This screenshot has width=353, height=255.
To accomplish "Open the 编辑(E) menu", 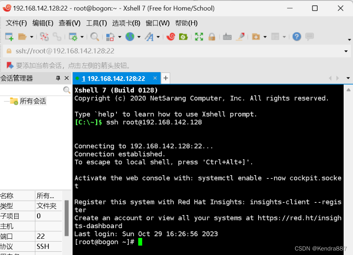I will point(43,23).
